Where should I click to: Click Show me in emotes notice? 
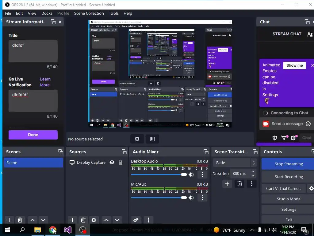[x=295, y=65]
